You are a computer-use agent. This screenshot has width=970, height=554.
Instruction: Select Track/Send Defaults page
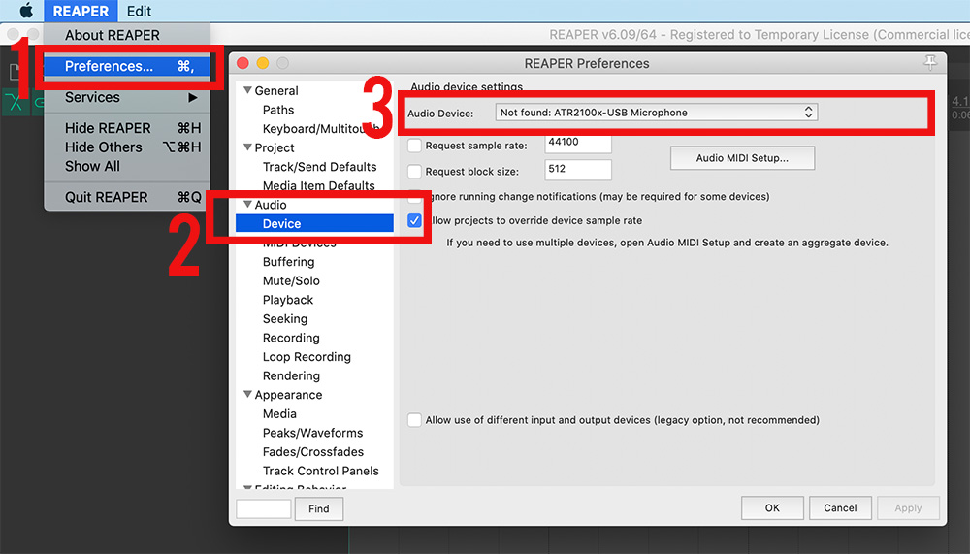click(x=319, y=167)
